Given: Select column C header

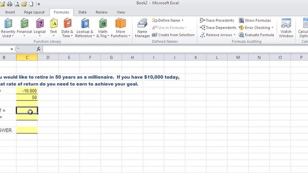Looking at the screenshot, I should [27, 58].
